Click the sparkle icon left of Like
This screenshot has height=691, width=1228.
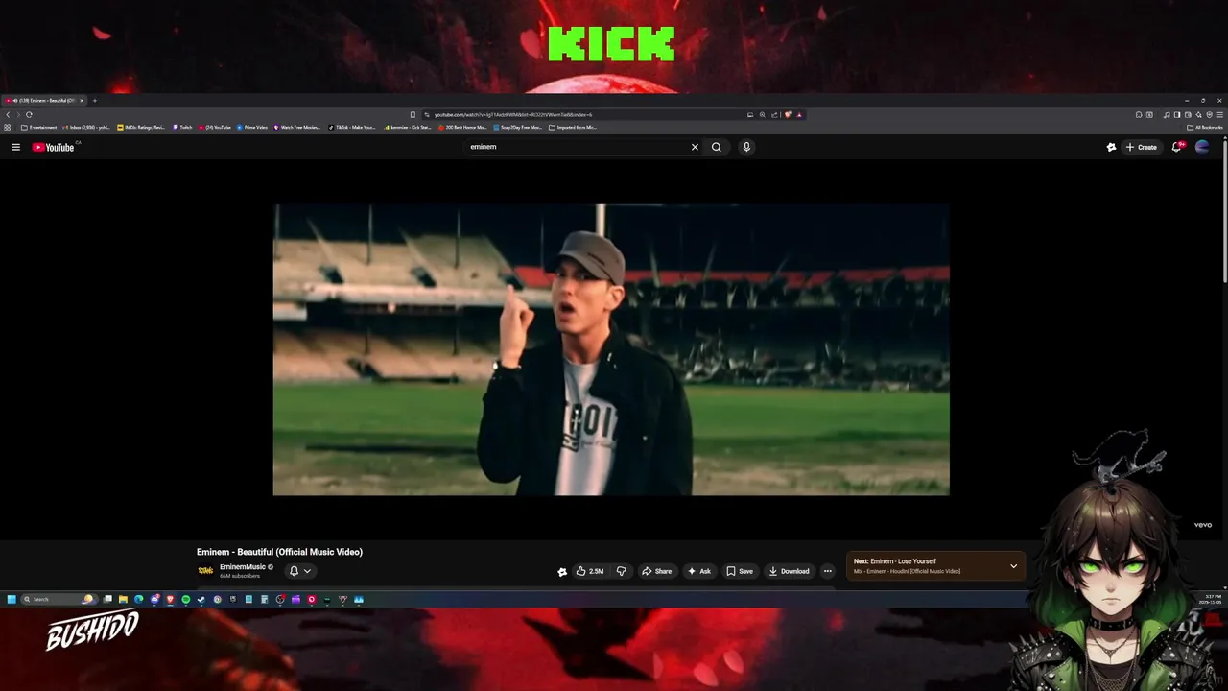click(x=562, y=571)
